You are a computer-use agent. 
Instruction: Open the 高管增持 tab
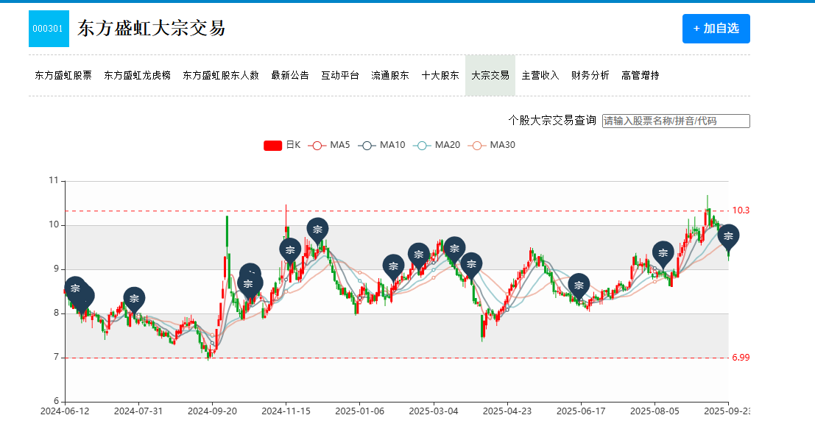click(640, 75)
